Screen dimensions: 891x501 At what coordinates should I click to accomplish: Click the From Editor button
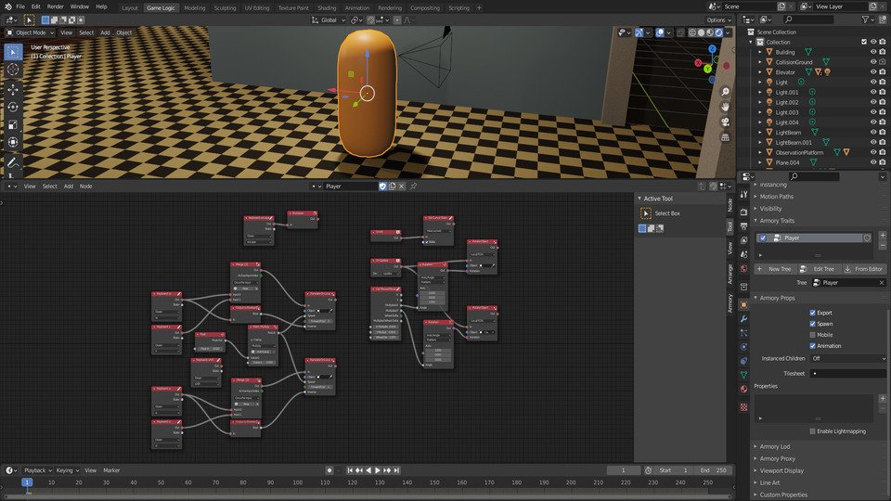tap(864, 268)
